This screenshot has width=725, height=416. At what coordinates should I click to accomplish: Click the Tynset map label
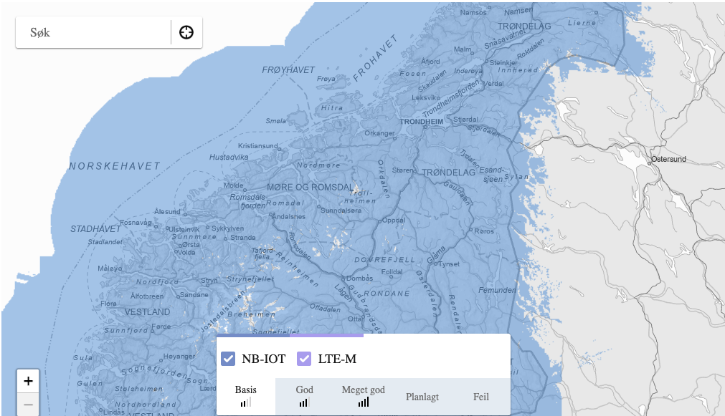pyautogui.click(x=449, y=264)
